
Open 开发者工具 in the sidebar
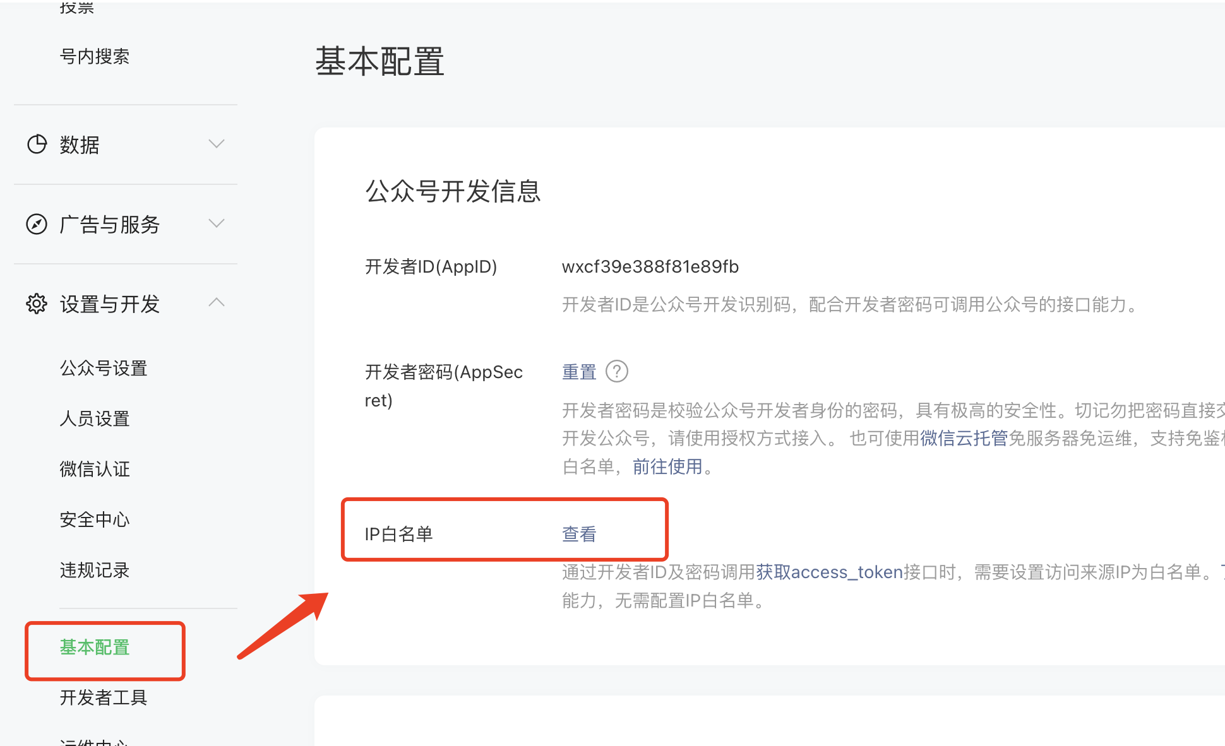(104, 697)
